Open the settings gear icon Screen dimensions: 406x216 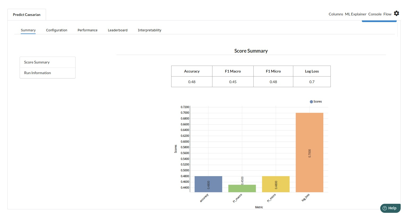click(396, 13)
